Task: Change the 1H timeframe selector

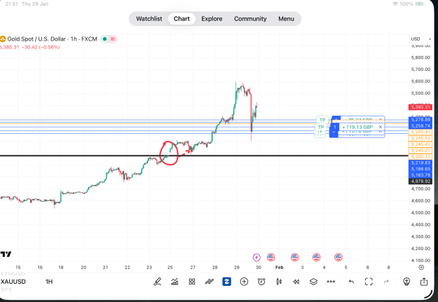Action: point(49,282)
